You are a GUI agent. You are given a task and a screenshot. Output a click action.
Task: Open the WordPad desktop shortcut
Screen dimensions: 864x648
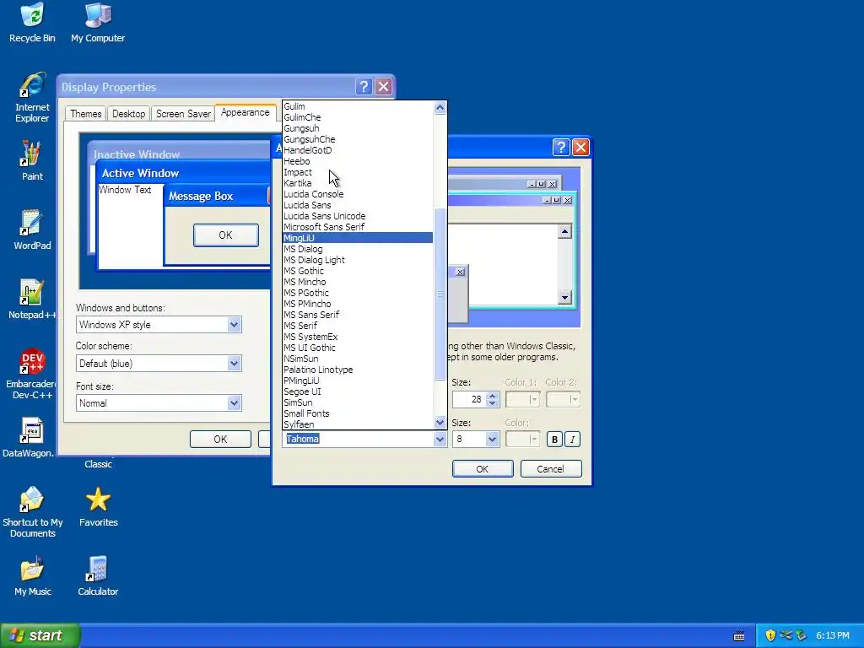(x=32, y=230)
